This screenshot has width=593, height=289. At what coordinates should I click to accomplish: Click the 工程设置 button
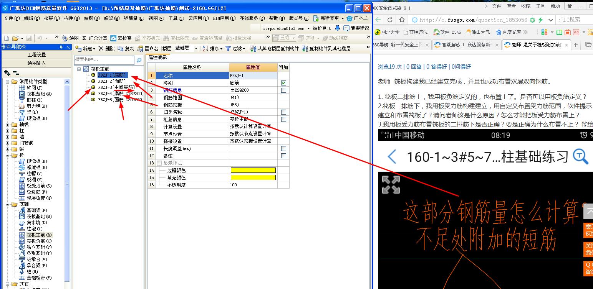point(36,55)
